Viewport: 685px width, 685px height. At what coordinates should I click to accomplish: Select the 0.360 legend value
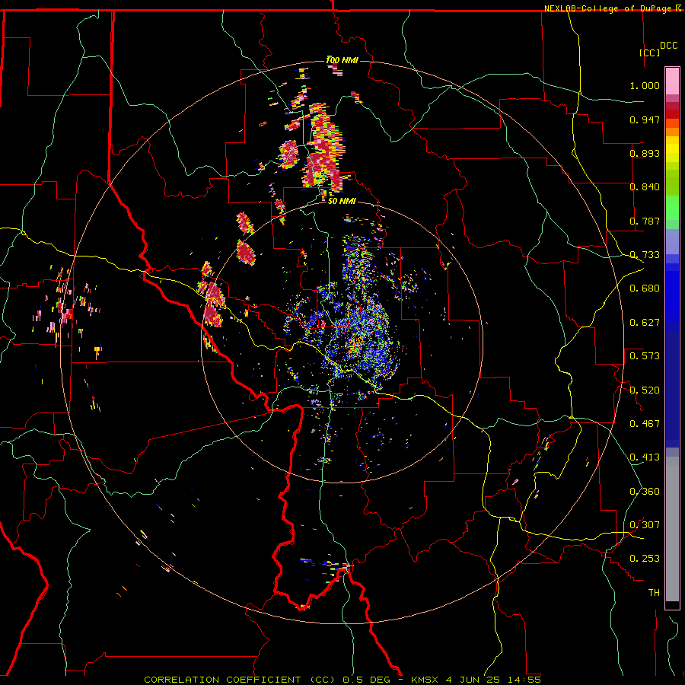(645, 492)
